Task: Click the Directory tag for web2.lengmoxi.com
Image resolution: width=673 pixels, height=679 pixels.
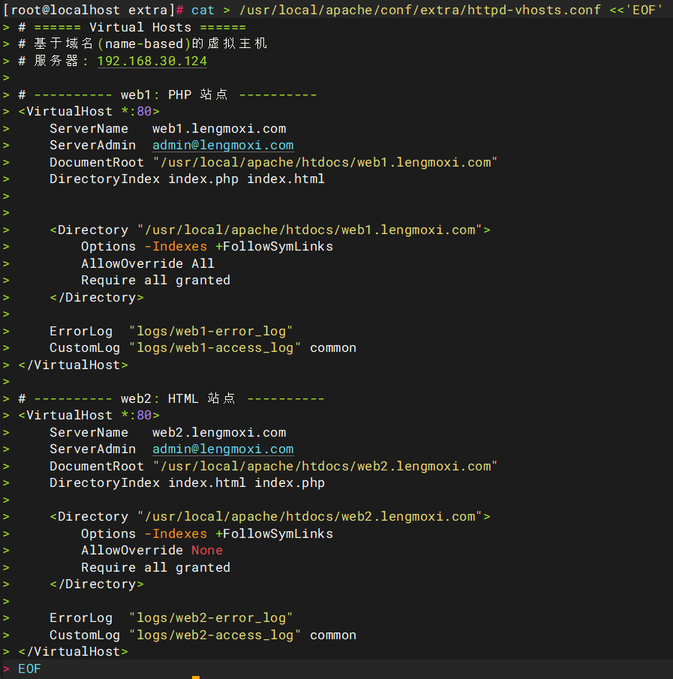Action: tap(270, 517)
